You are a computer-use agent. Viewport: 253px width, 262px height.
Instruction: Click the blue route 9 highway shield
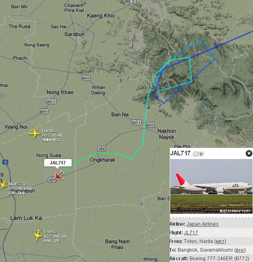click(5, 162)
